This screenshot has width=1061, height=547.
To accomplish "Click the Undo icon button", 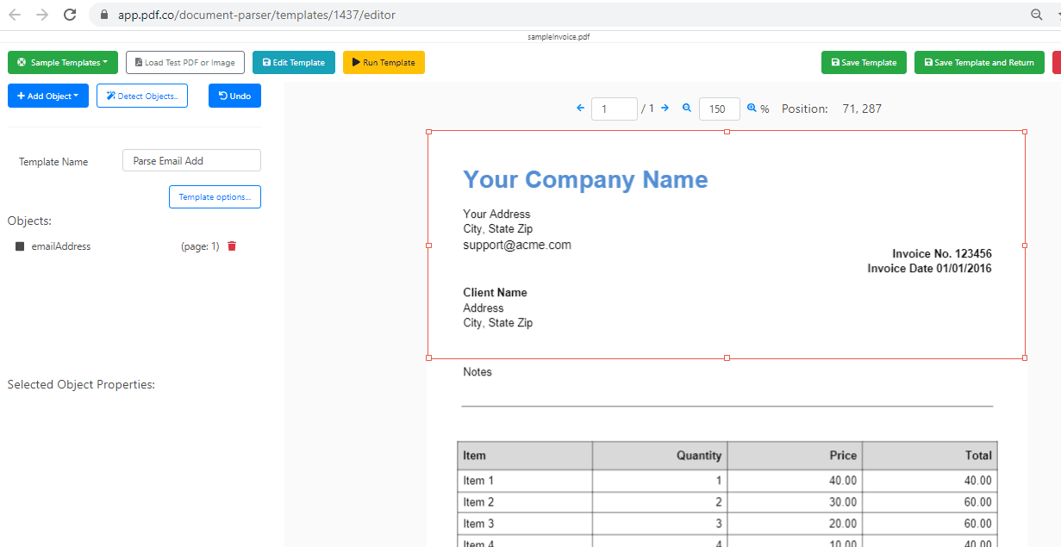I will click(234, 96).
